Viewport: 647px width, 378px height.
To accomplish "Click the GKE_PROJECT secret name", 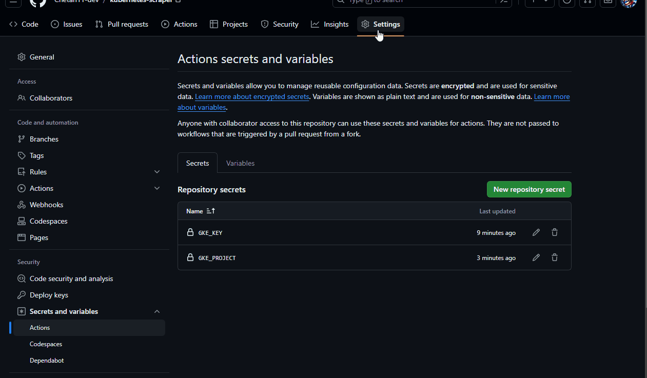I will 217,258.
